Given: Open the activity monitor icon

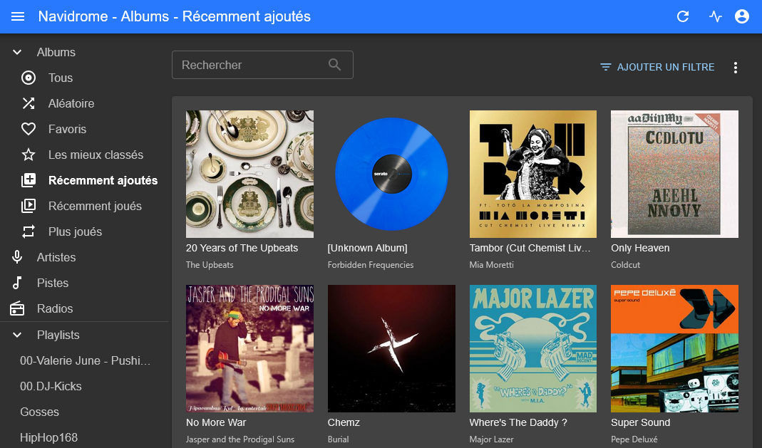Looking at the screenshot, I should click(716, 16).
